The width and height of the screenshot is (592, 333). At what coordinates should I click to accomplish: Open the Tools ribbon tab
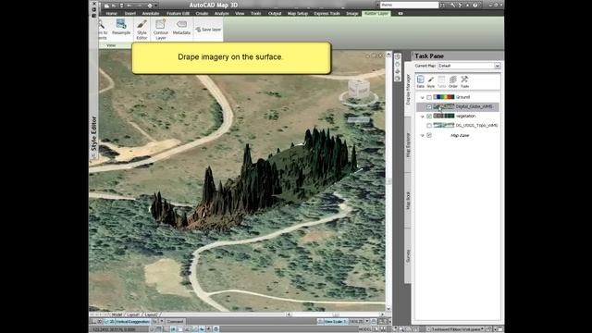point(256,14)
